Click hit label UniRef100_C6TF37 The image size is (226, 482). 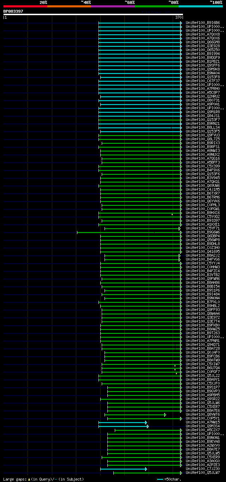click(203, 81)
